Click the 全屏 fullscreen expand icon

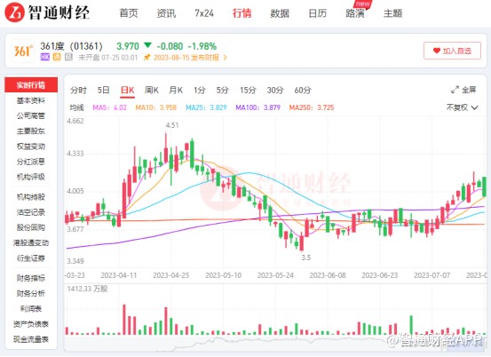click(x=455, y=90)
